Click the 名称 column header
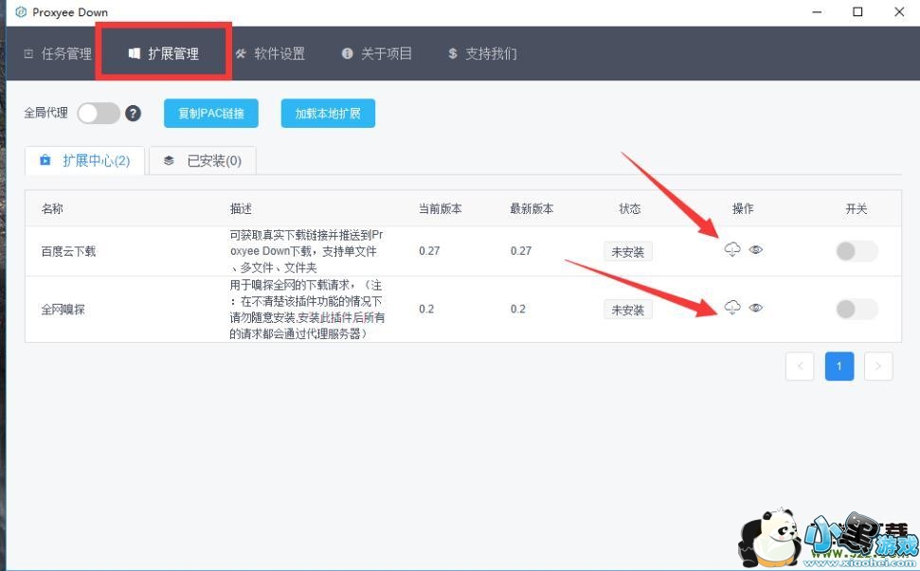The image size is (920, 571). pyautogui.click(x=52, y=208)
